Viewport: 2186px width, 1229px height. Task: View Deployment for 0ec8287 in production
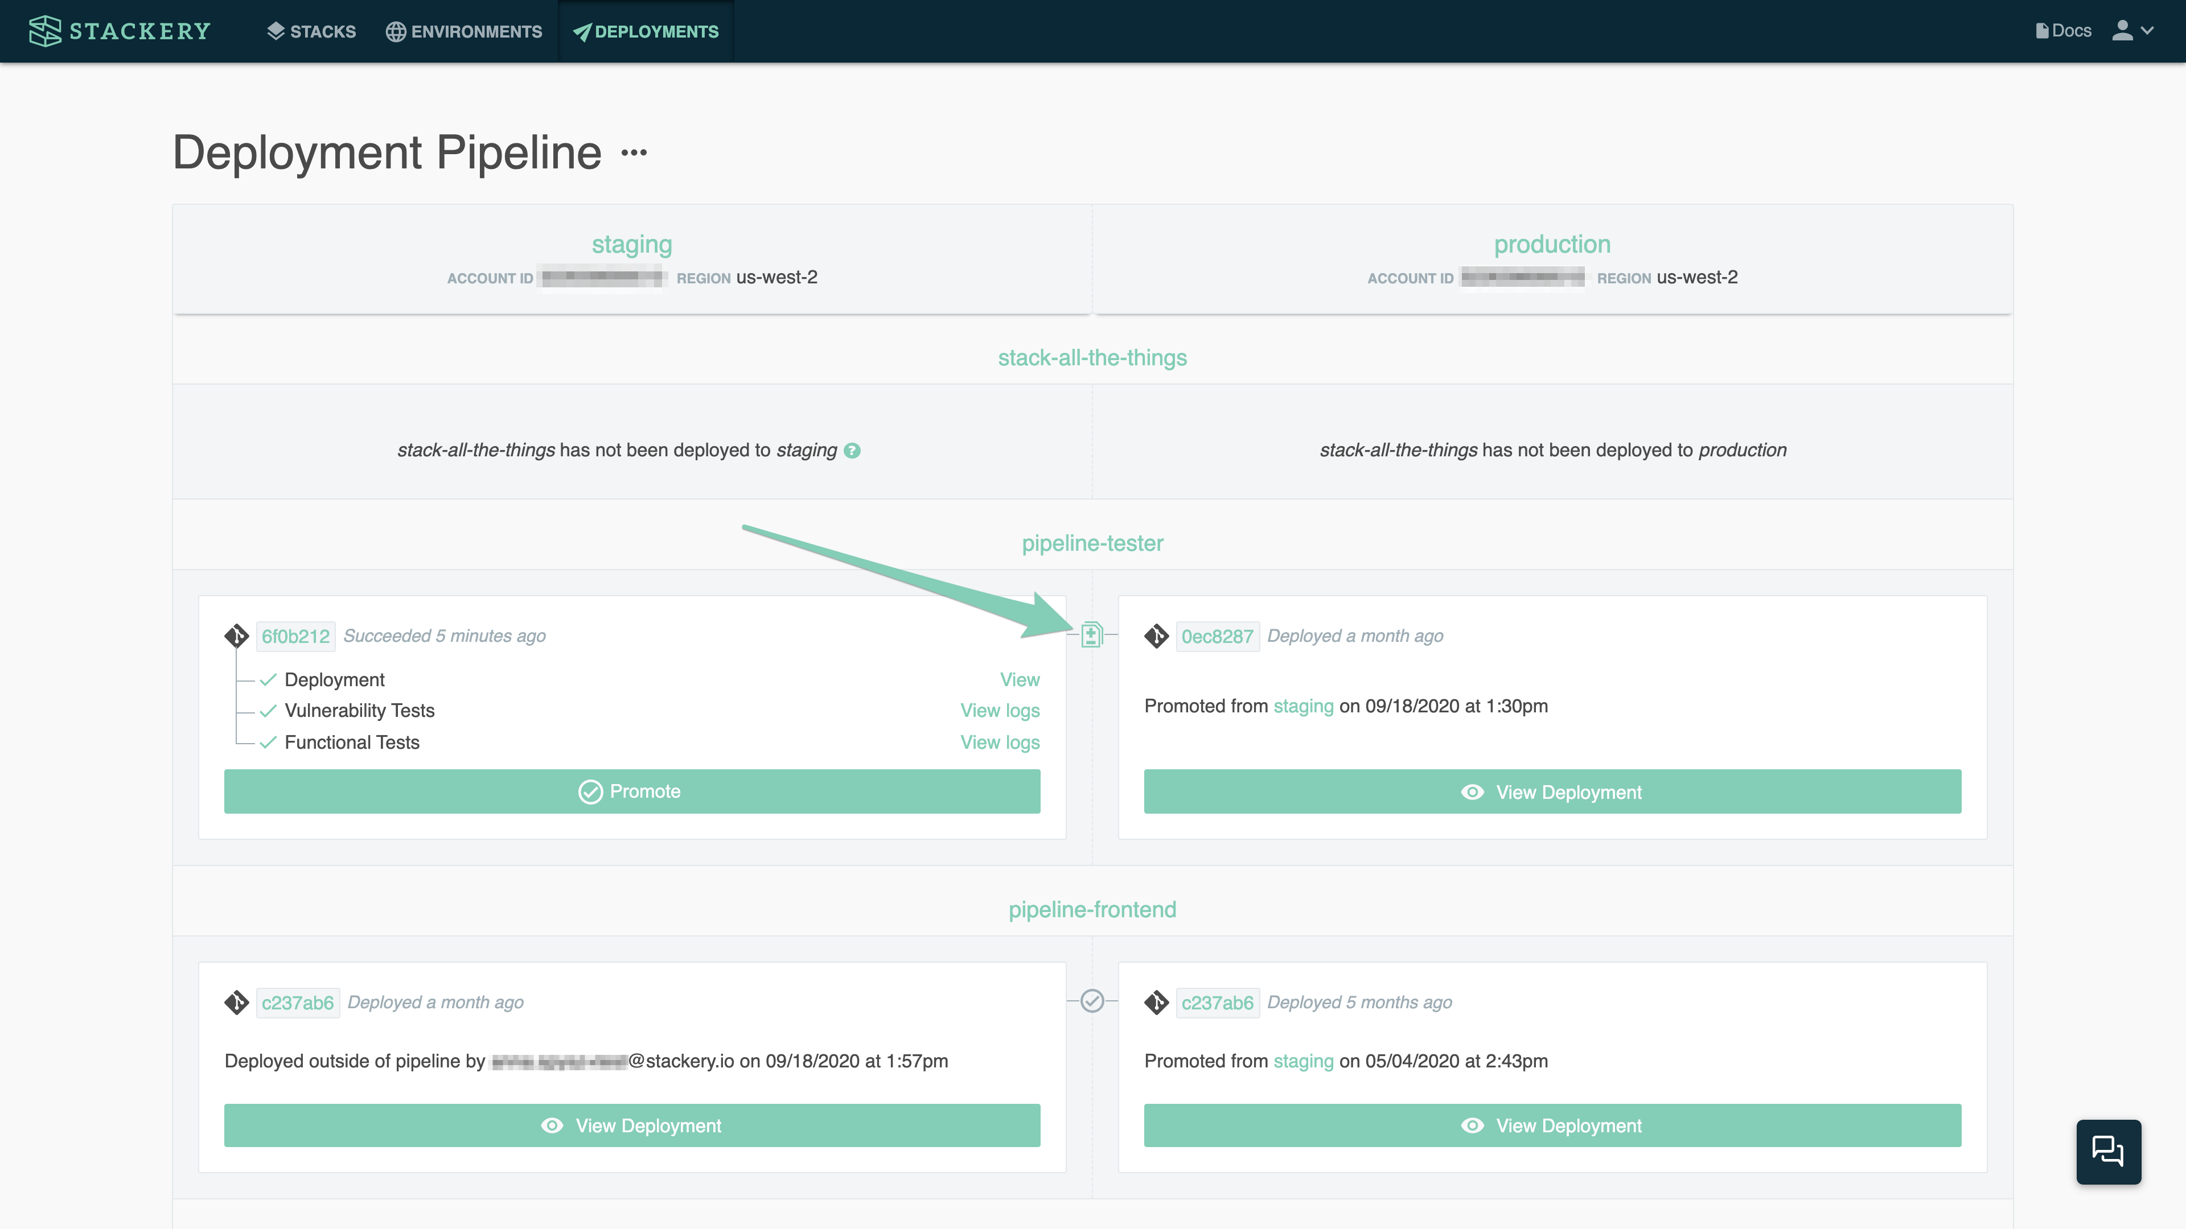(x=1552, y=791)
